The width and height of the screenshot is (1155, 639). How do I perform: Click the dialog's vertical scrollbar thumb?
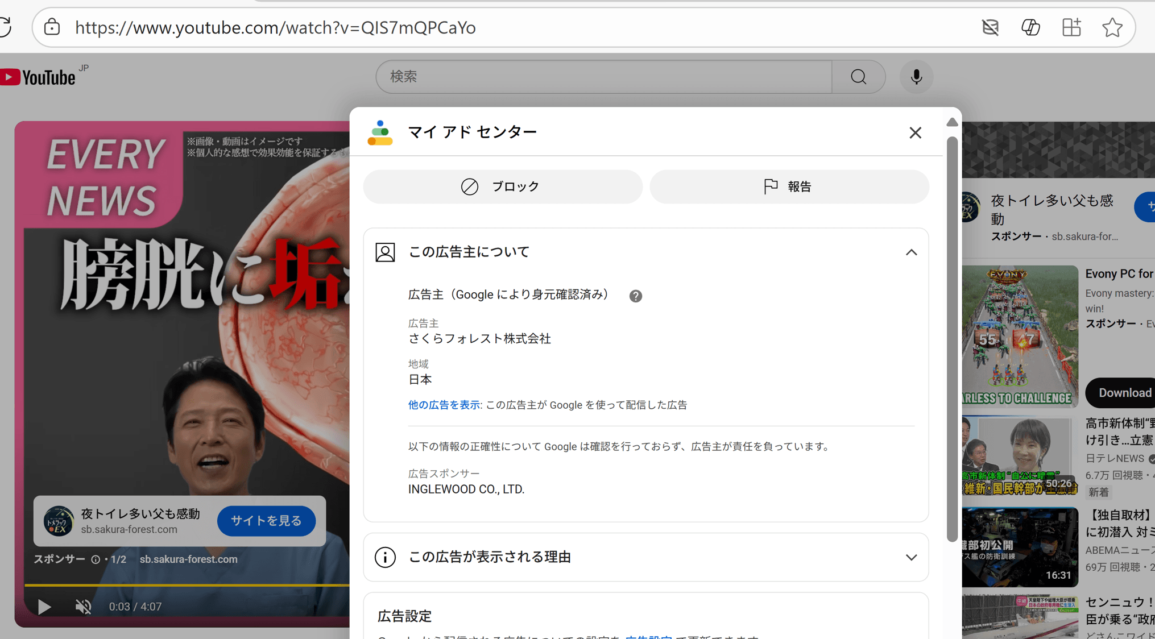click(x=952, y=339)
